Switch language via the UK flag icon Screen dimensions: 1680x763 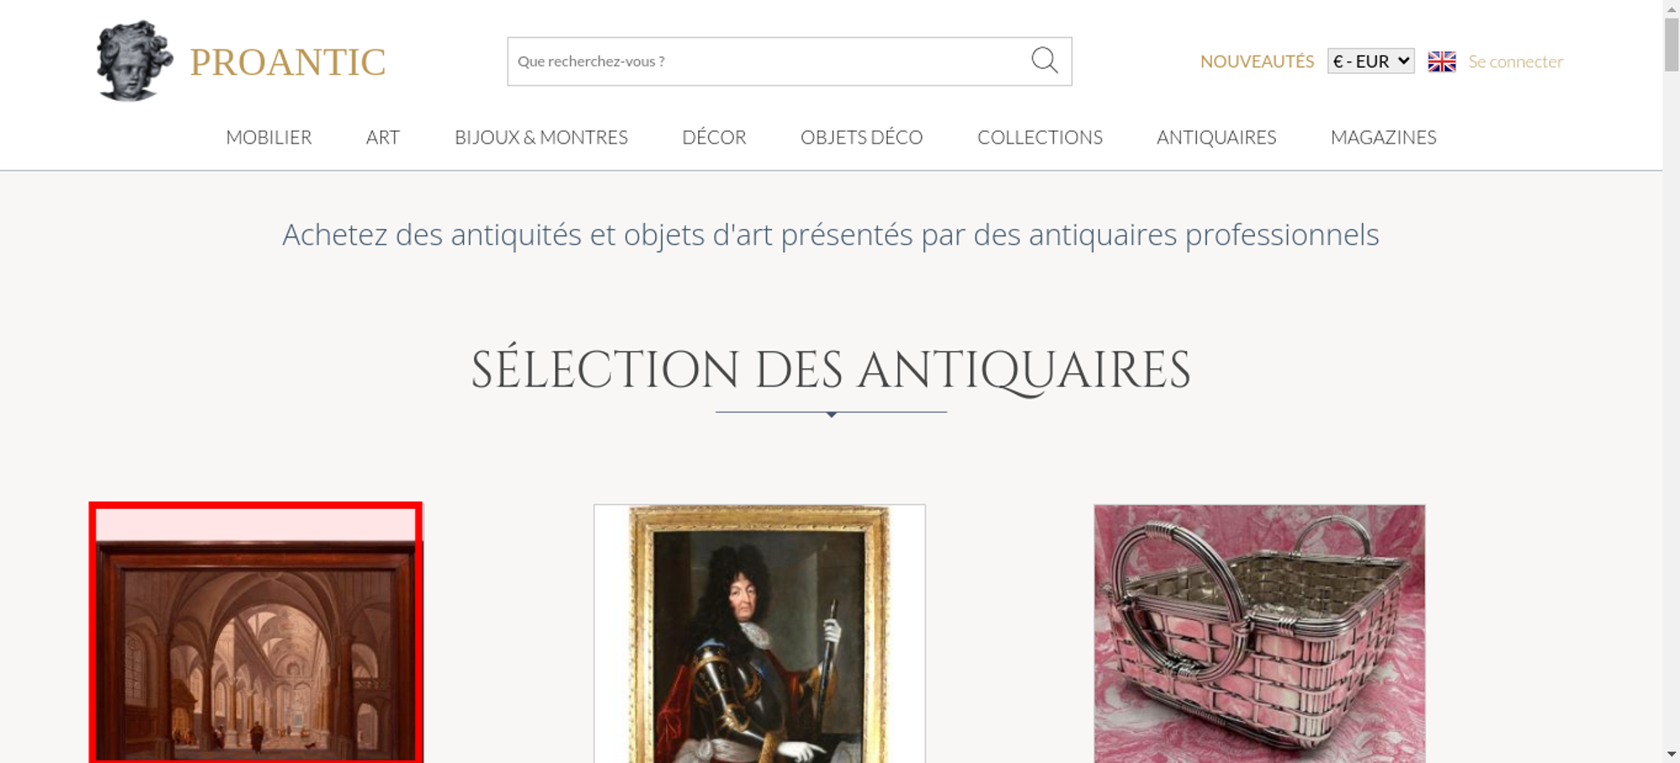1441,61
